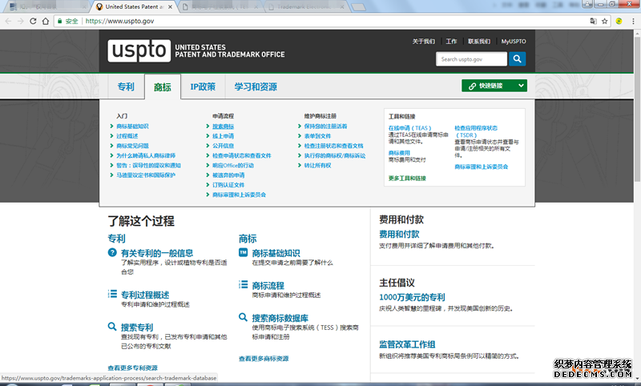Click the list icon beside 专利过程概述
The width and height of the screenshot is (641, 386).
click(112, 295)
